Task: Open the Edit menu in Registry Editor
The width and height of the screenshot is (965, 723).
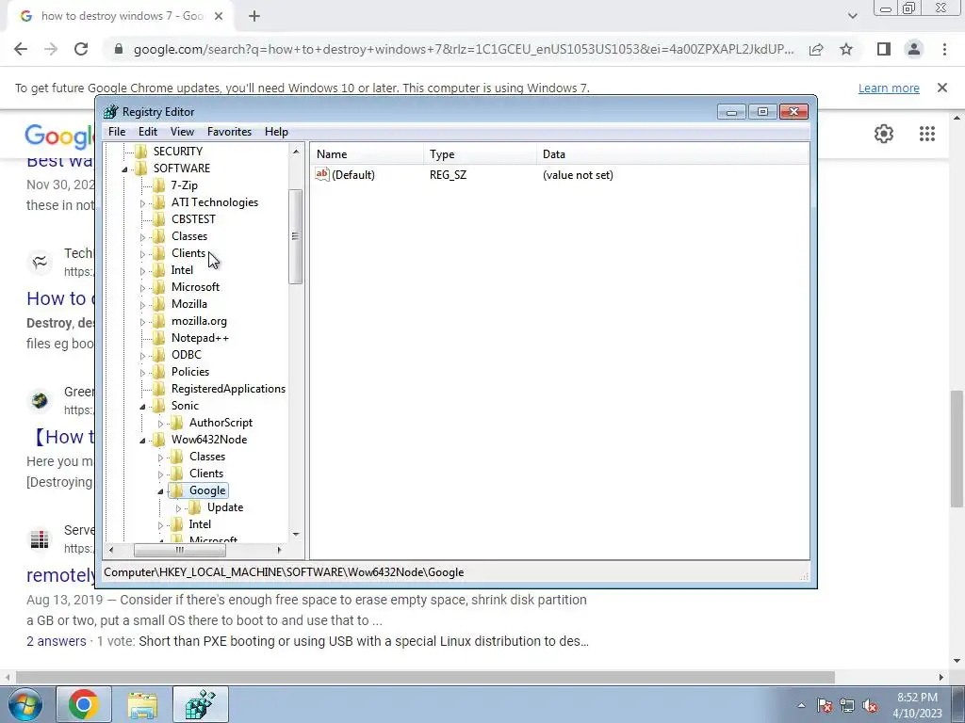Action: coord(148,132)
